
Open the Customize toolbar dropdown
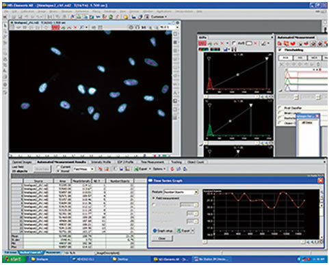pyautogui.click(x=159, y=16)
